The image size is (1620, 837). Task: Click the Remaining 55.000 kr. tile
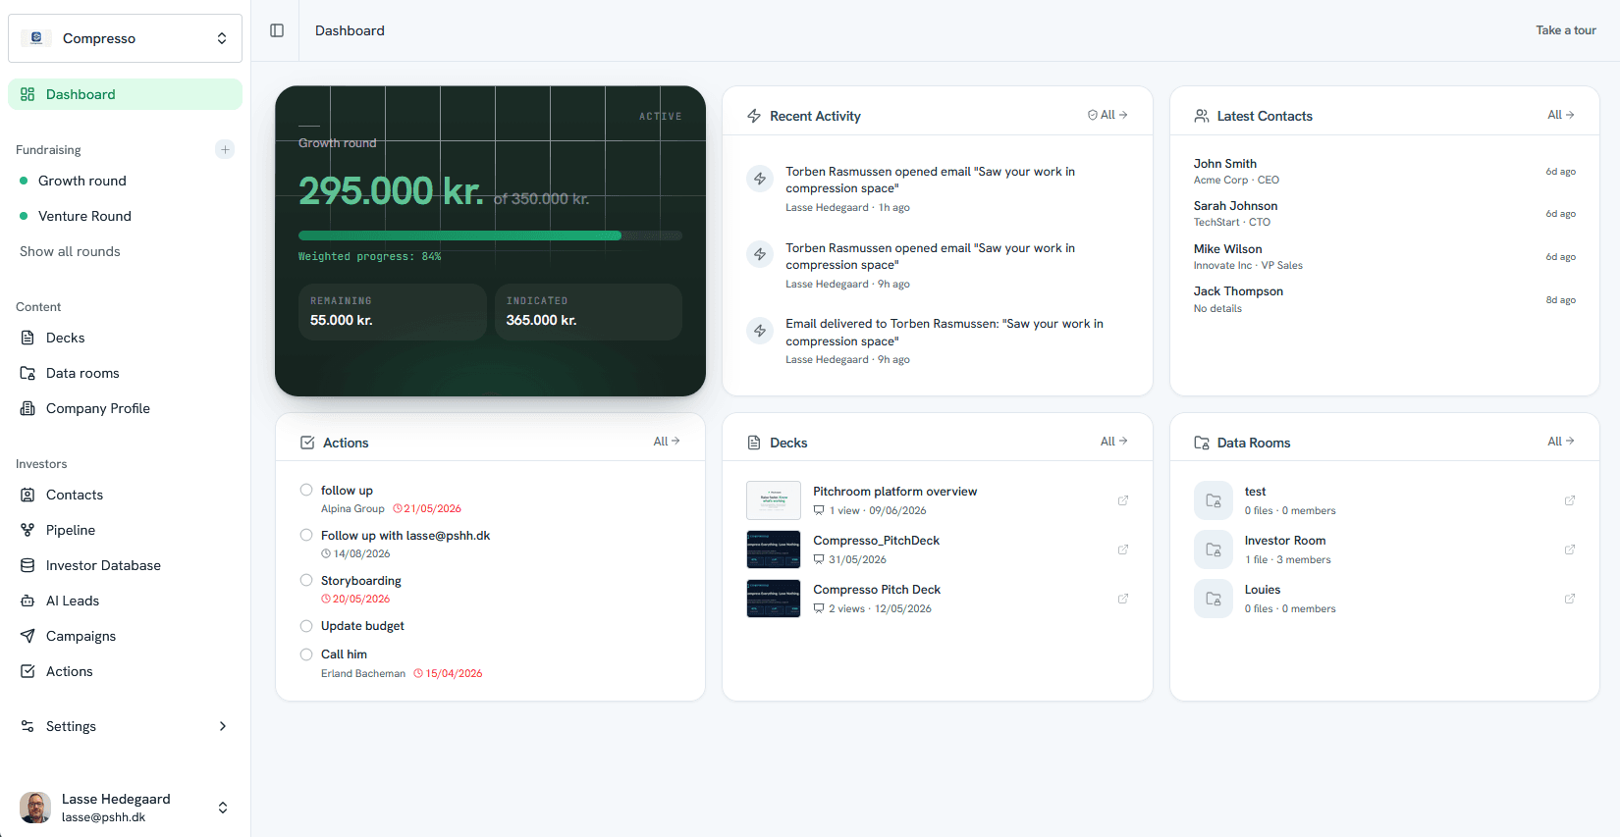393,312
